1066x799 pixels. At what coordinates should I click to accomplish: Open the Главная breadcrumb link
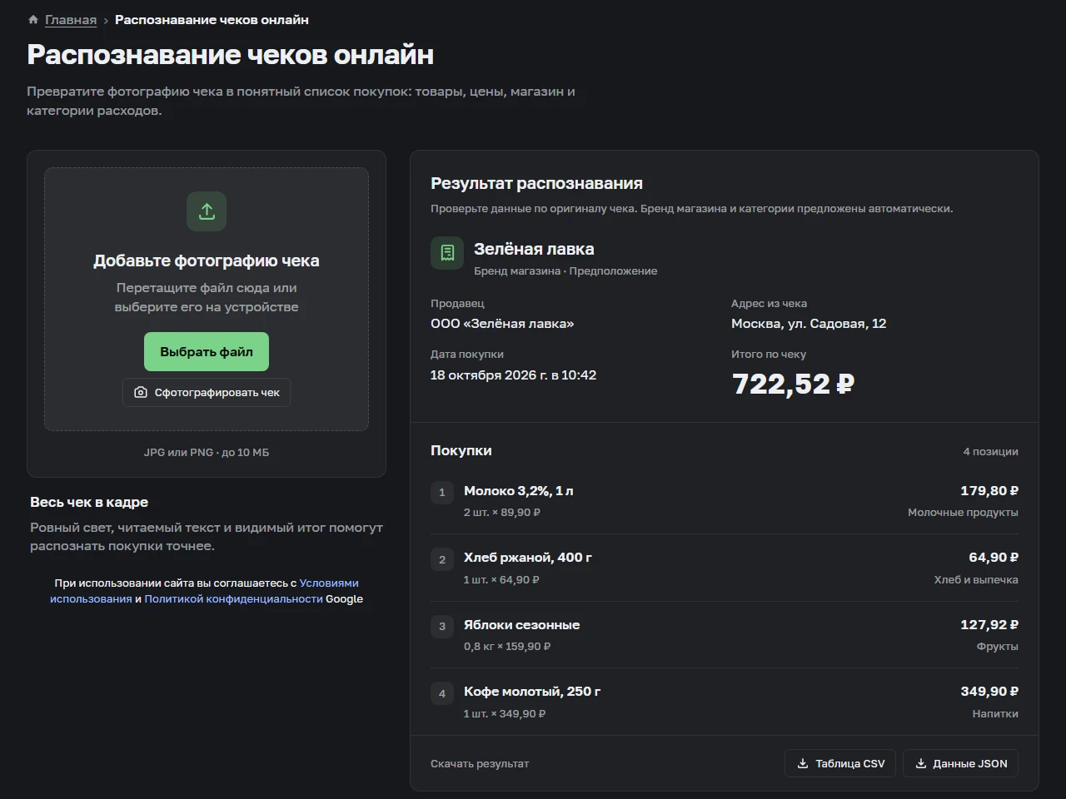(x=71, y=20)
